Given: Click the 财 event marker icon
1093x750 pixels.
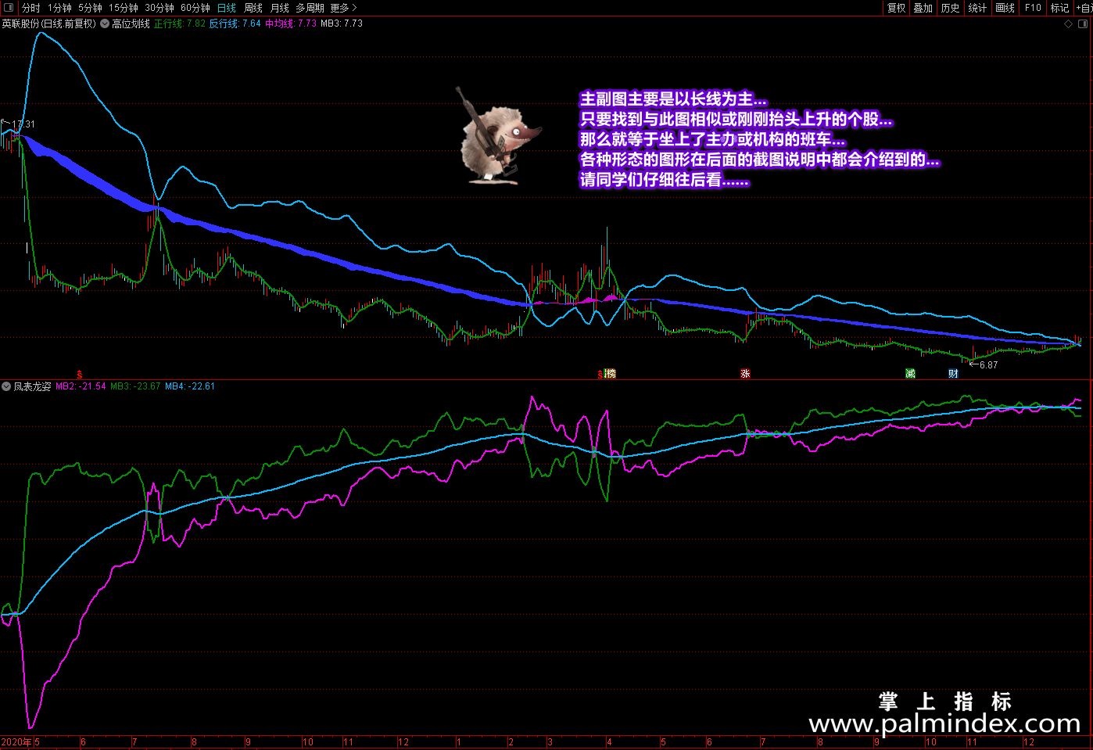Looking at the screenshot, I should (x=953, y=374).
